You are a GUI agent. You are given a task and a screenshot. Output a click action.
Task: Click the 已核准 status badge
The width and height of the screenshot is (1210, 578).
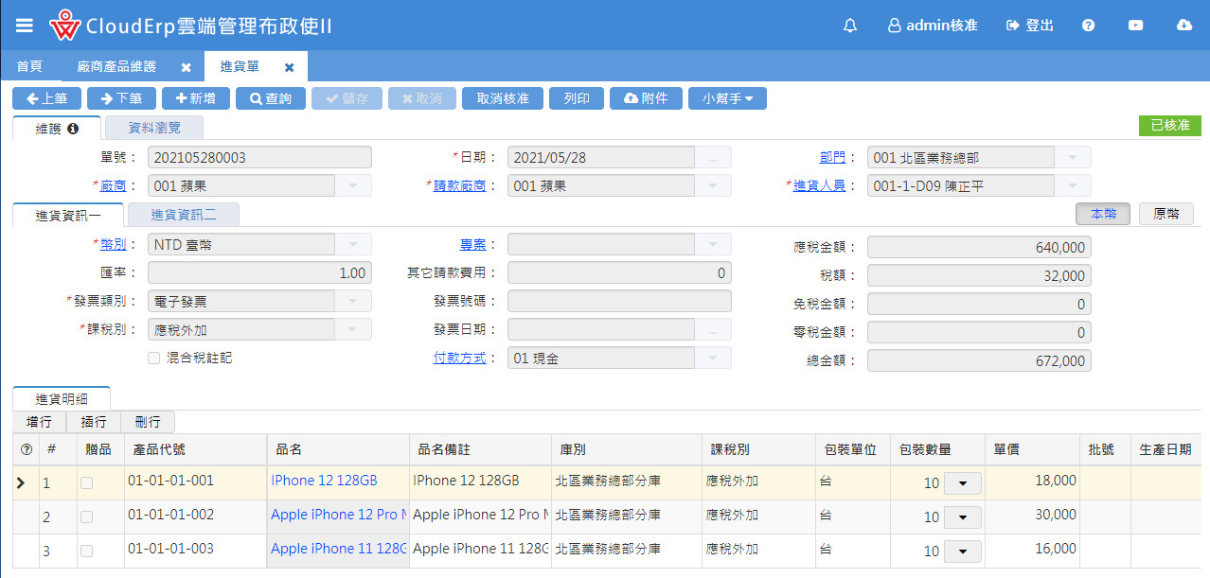pyautogui.click(x=1169, y=125)
